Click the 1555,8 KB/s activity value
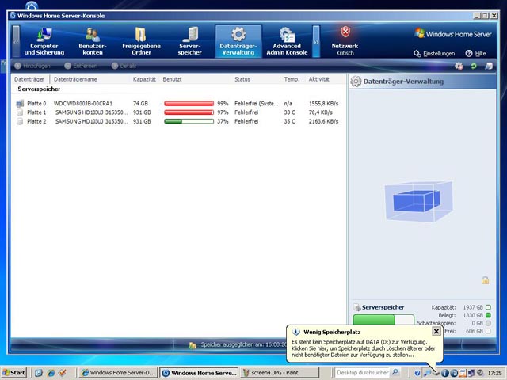The image size is (507, 380). [324, 104]
